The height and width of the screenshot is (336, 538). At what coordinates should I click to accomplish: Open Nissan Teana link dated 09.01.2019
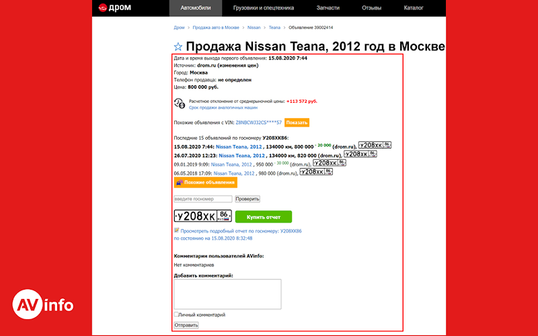pos(231,165)
